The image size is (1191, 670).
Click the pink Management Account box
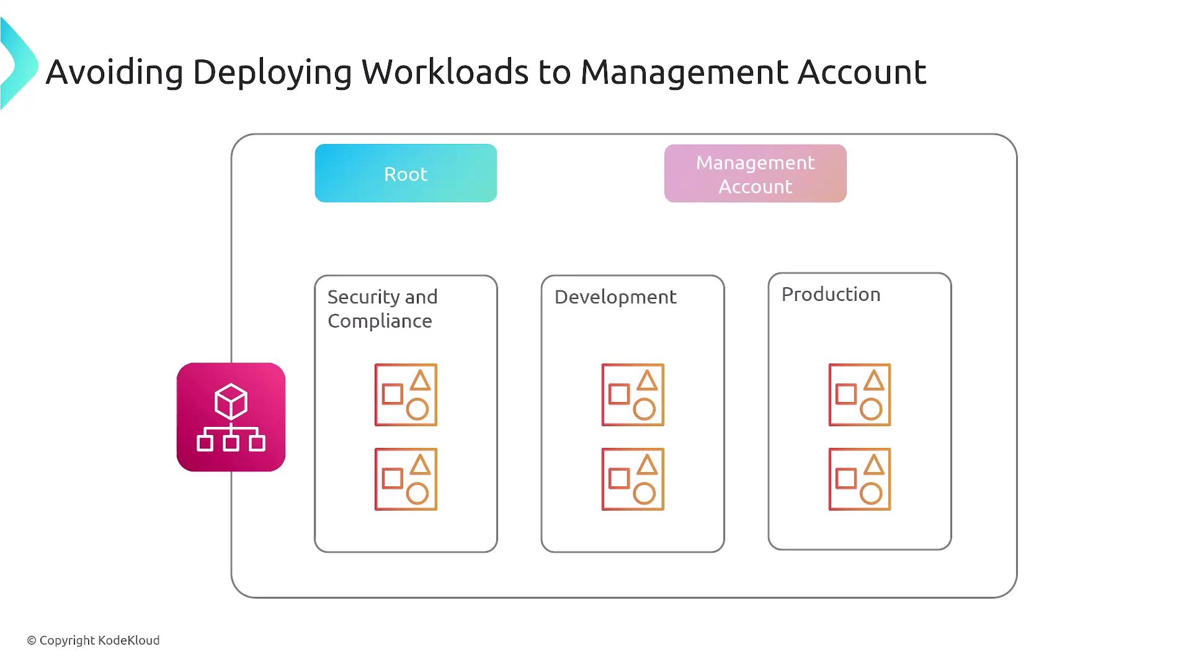pyautogui.click(x=755, y=174)
